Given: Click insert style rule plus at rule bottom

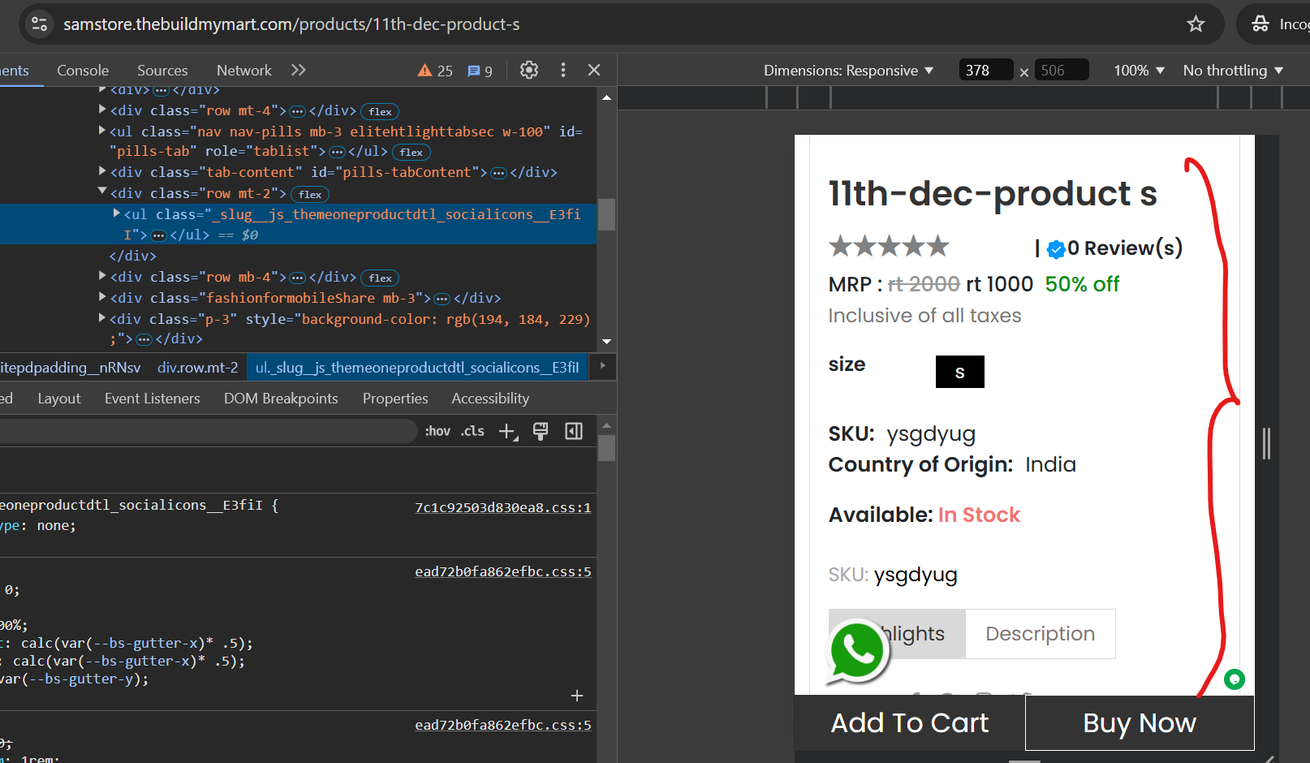Looking at the screenshot, I should (x=577, y=696).
